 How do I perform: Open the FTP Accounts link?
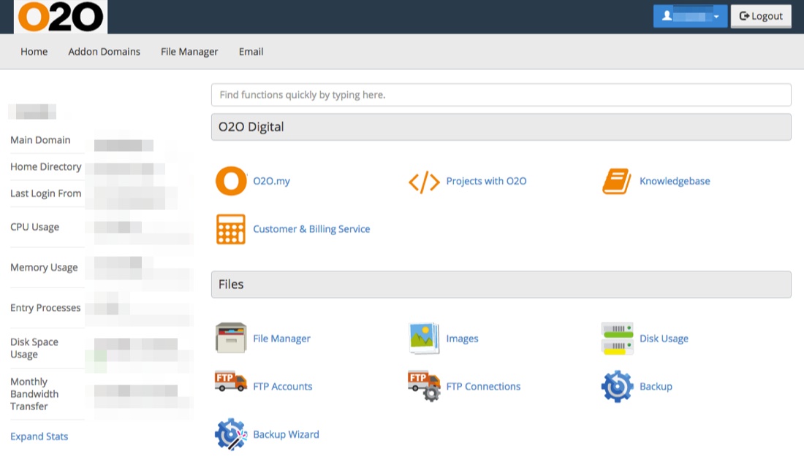point(283,387)
